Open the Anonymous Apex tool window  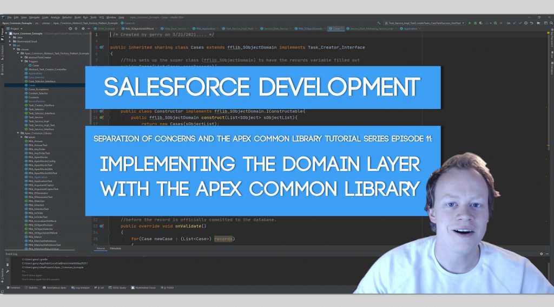pos(55,288)
